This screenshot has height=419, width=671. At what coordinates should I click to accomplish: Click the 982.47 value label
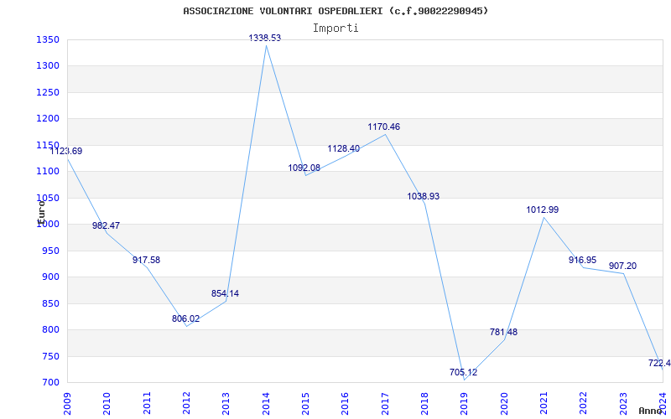(x=107, y=225)
